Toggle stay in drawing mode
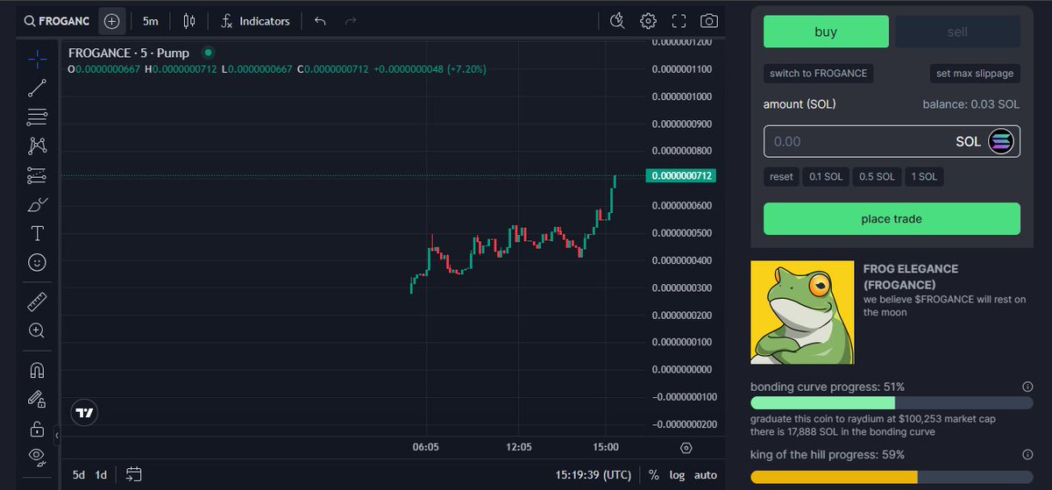The height and width of the screenshot is (490, 1052). (37, 399)
